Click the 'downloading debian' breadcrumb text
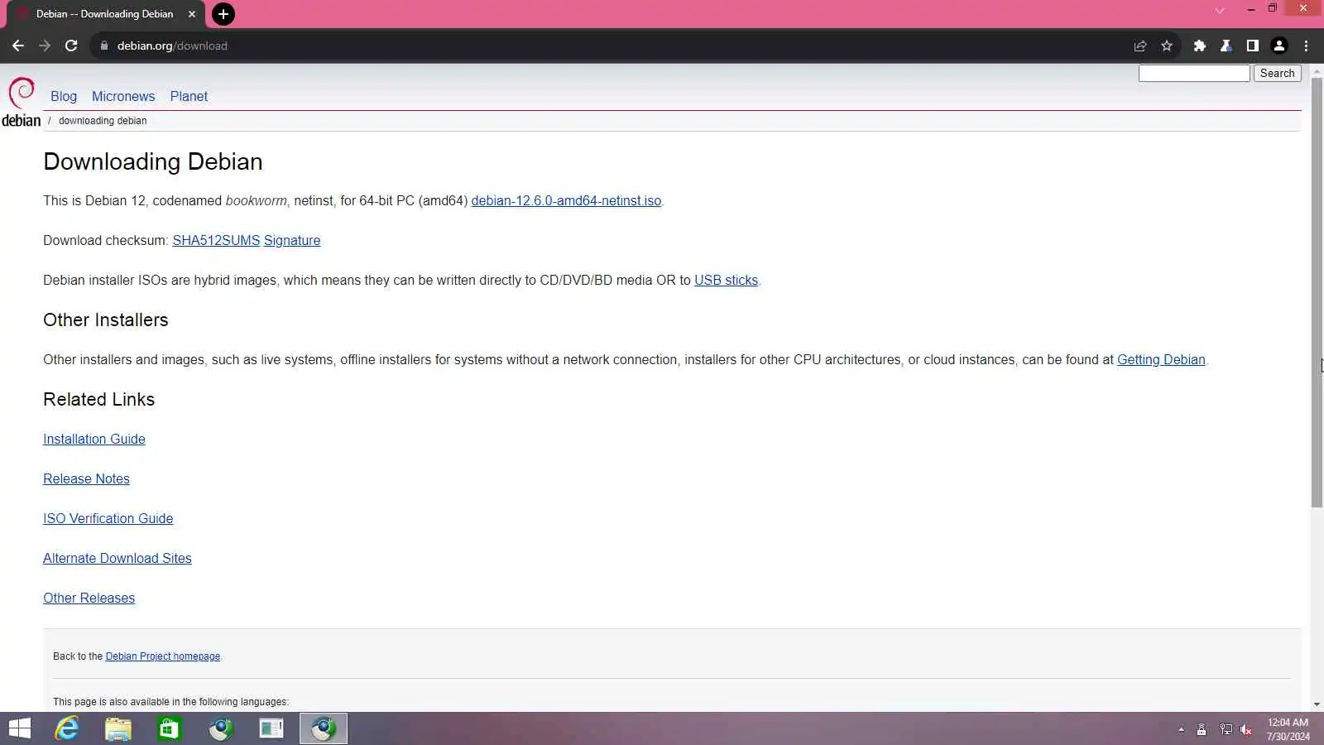Screen dimensions: 1324x745 103,121
